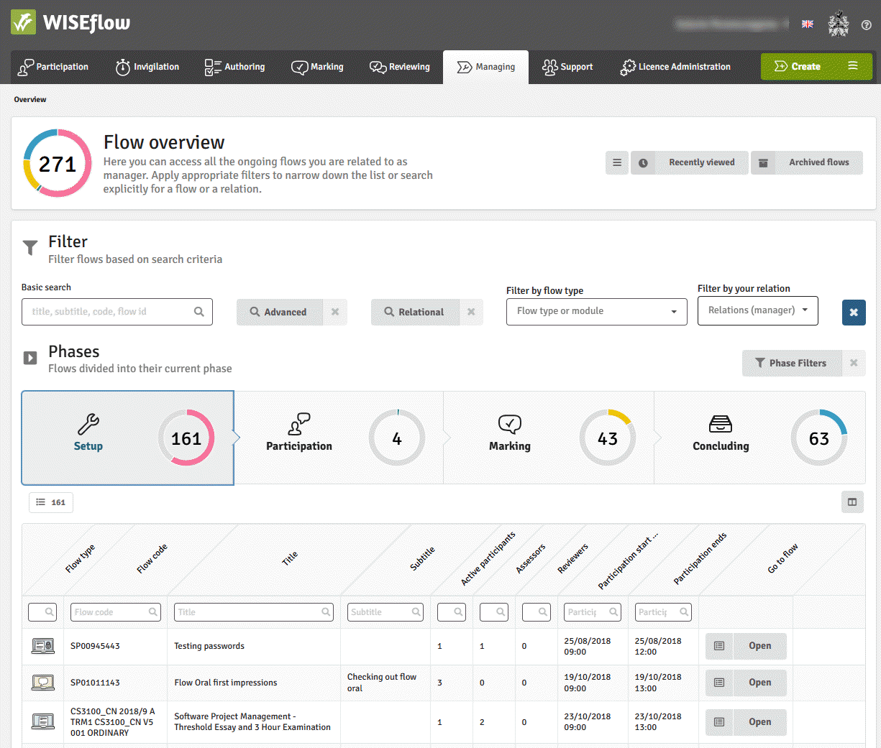The width and height of the screenshot is (881, 748).
Task: Toggle the Advanced search filter
Action: [280, 312]
